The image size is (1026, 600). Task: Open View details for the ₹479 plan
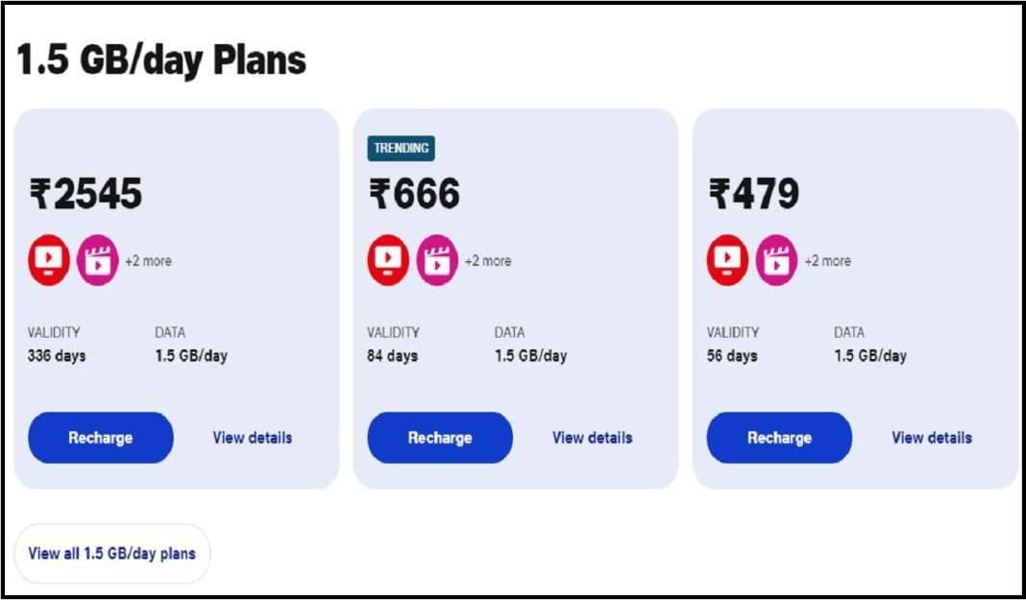(x=931, y=437)
